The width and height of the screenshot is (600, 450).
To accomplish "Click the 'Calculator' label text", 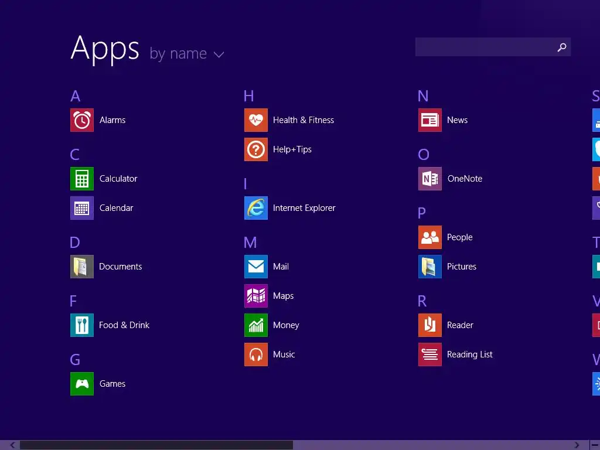I will 118,179.
